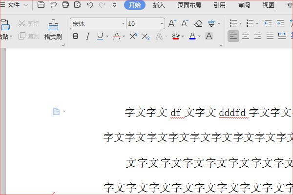293x195 pixels.
Task: Click the Undo arrow icon
Action: click(x=89, y=5)
